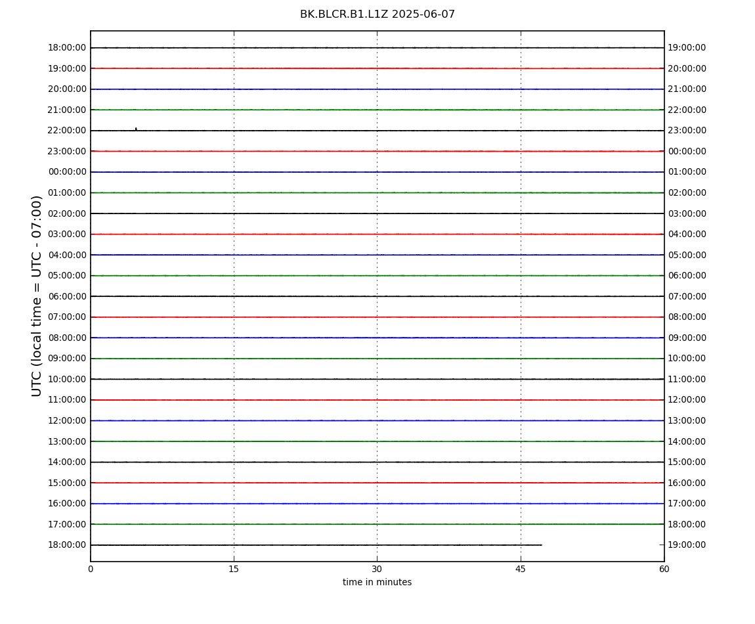Pick right-axis label 06:00:00
This screenshot has width=755, height=624.
point(687,276)
